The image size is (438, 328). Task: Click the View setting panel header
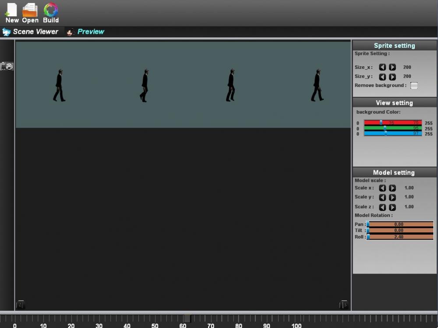395,103
